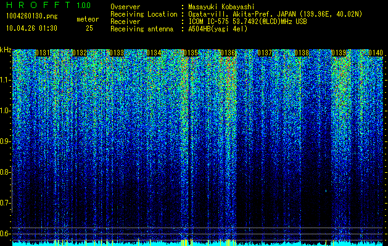Click the 0.9 frequency axis label
Screen dimensions: 388x246
[6, 141]
